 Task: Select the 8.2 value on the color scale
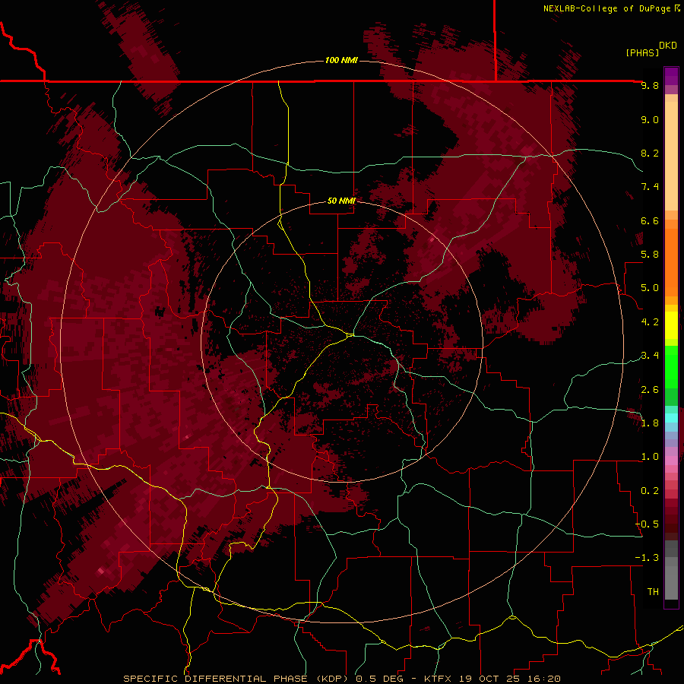(x=650, y=153)
